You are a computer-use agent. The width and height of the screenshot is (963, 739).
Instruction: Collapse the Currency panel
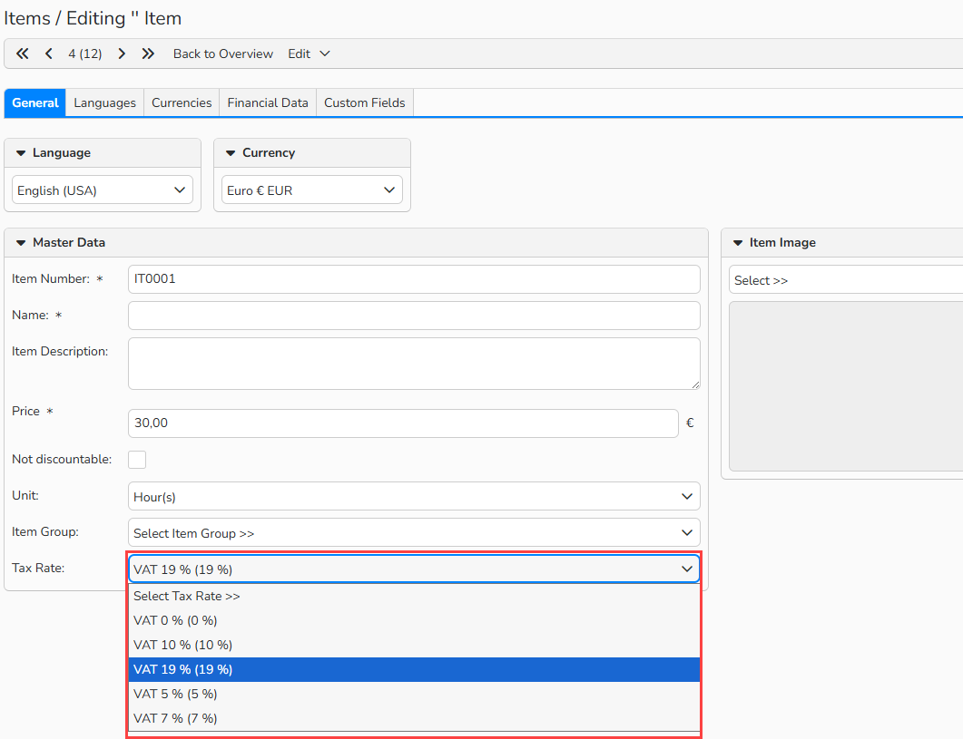231,153
